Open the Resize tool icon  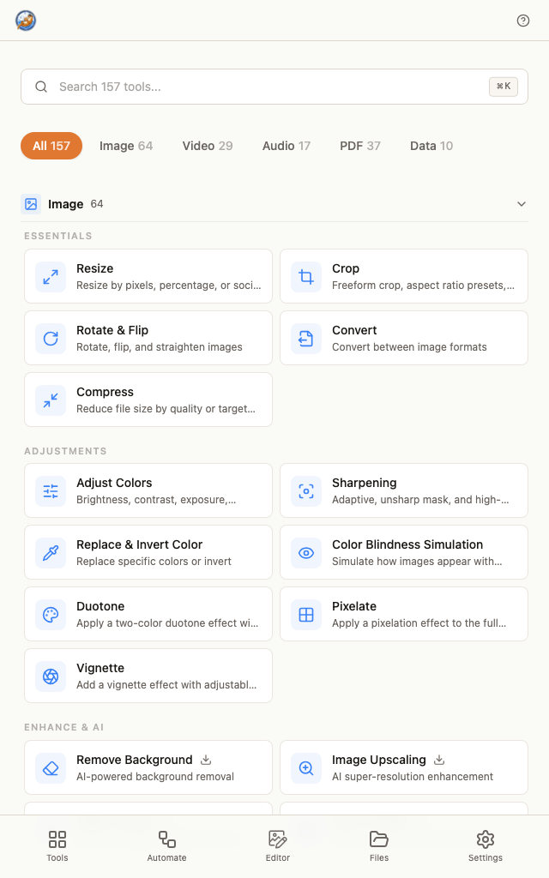(x=51, y=277)
